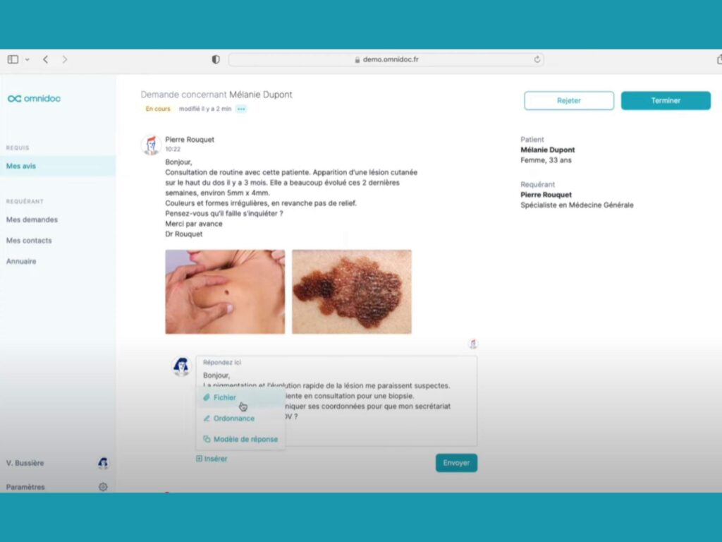Send the reply with Envoyer
This screenshot has width=722, height=542.
(x=456, y=463)
